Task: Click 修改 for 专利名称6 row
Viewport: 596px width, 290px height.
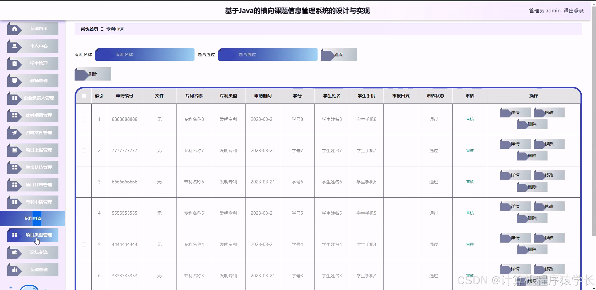Action: tap(549, 175)
